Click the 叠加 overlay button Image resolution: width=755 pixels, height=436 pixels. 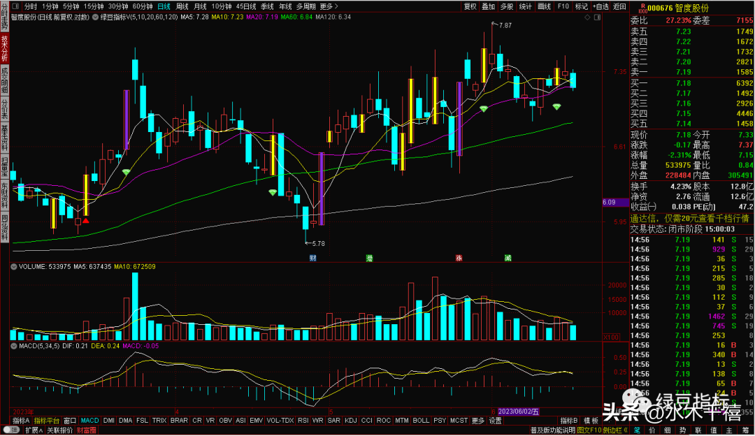coord(488,6)
